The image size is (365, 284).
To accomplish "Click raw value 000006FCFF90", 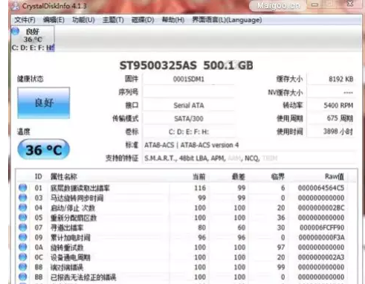I will click(322, 227).
